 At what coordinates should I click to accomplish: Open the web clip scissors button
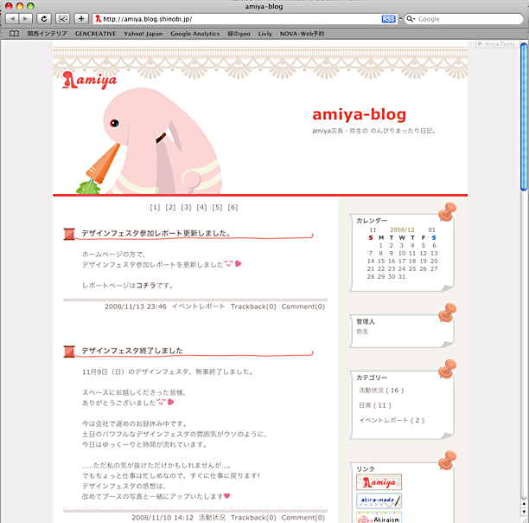click(63, 18)
